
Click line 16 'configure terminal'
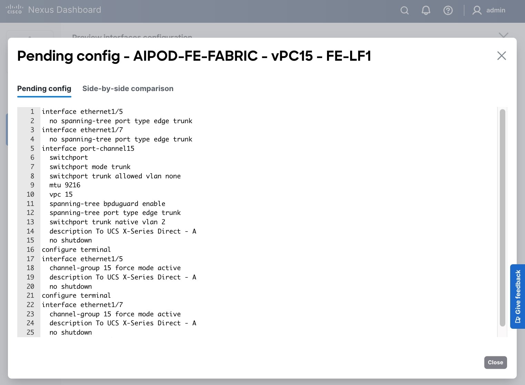point(77,249)
